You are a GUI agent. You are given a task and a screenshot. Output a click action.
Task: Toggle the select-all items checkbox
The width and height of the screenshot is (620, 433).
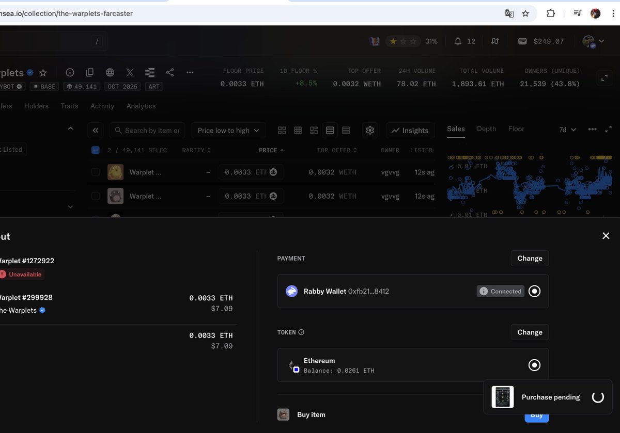95,150
